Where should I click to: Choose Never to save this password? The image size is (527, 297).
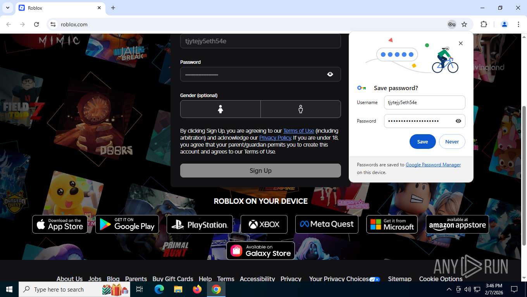click(x=452, y=142)
